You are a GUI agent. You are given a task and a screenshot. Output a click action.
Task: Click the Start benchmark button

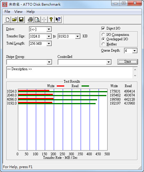pos(128,62)
